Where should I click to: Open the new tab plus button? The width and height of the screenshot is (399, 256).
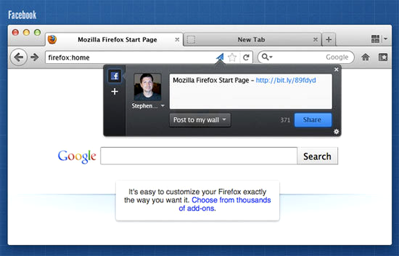click(x=329, y=39)
